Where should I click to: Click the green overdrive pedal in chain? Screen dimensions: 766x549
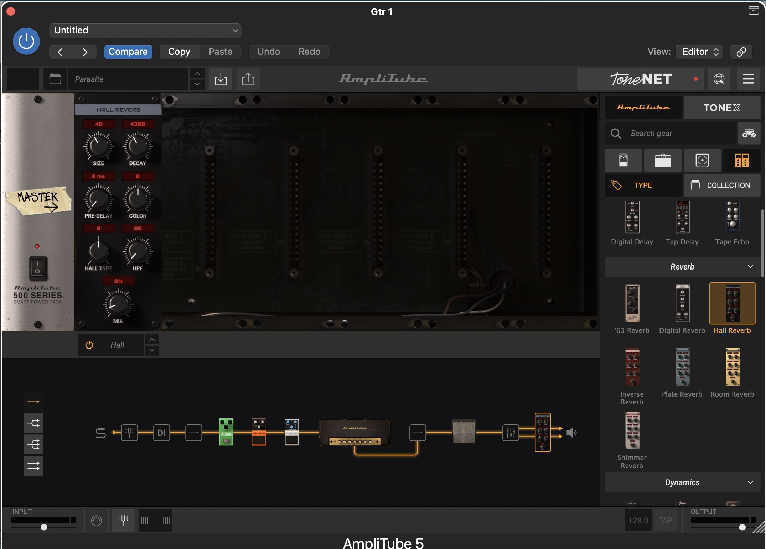pyautogui.click(x=226, y=432)
